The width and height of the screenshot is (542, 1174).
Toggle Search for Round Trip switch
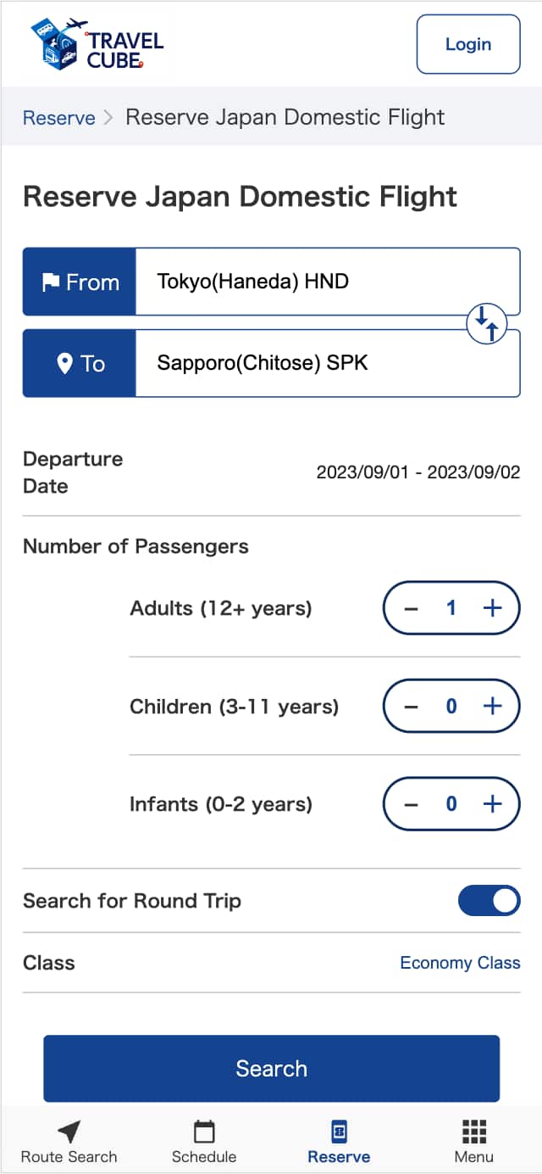point(489,901)
